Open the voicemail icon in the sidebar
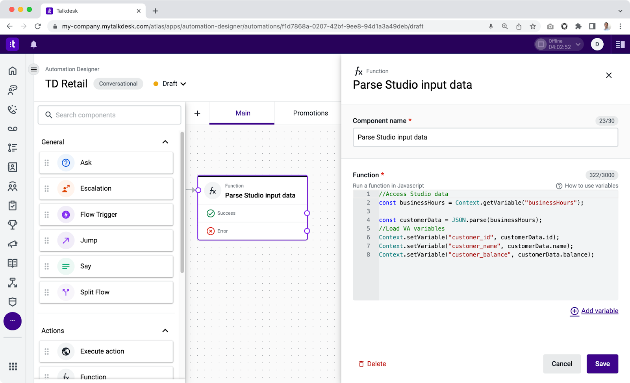Screen dimensions: 630x383 coord(13,129)
